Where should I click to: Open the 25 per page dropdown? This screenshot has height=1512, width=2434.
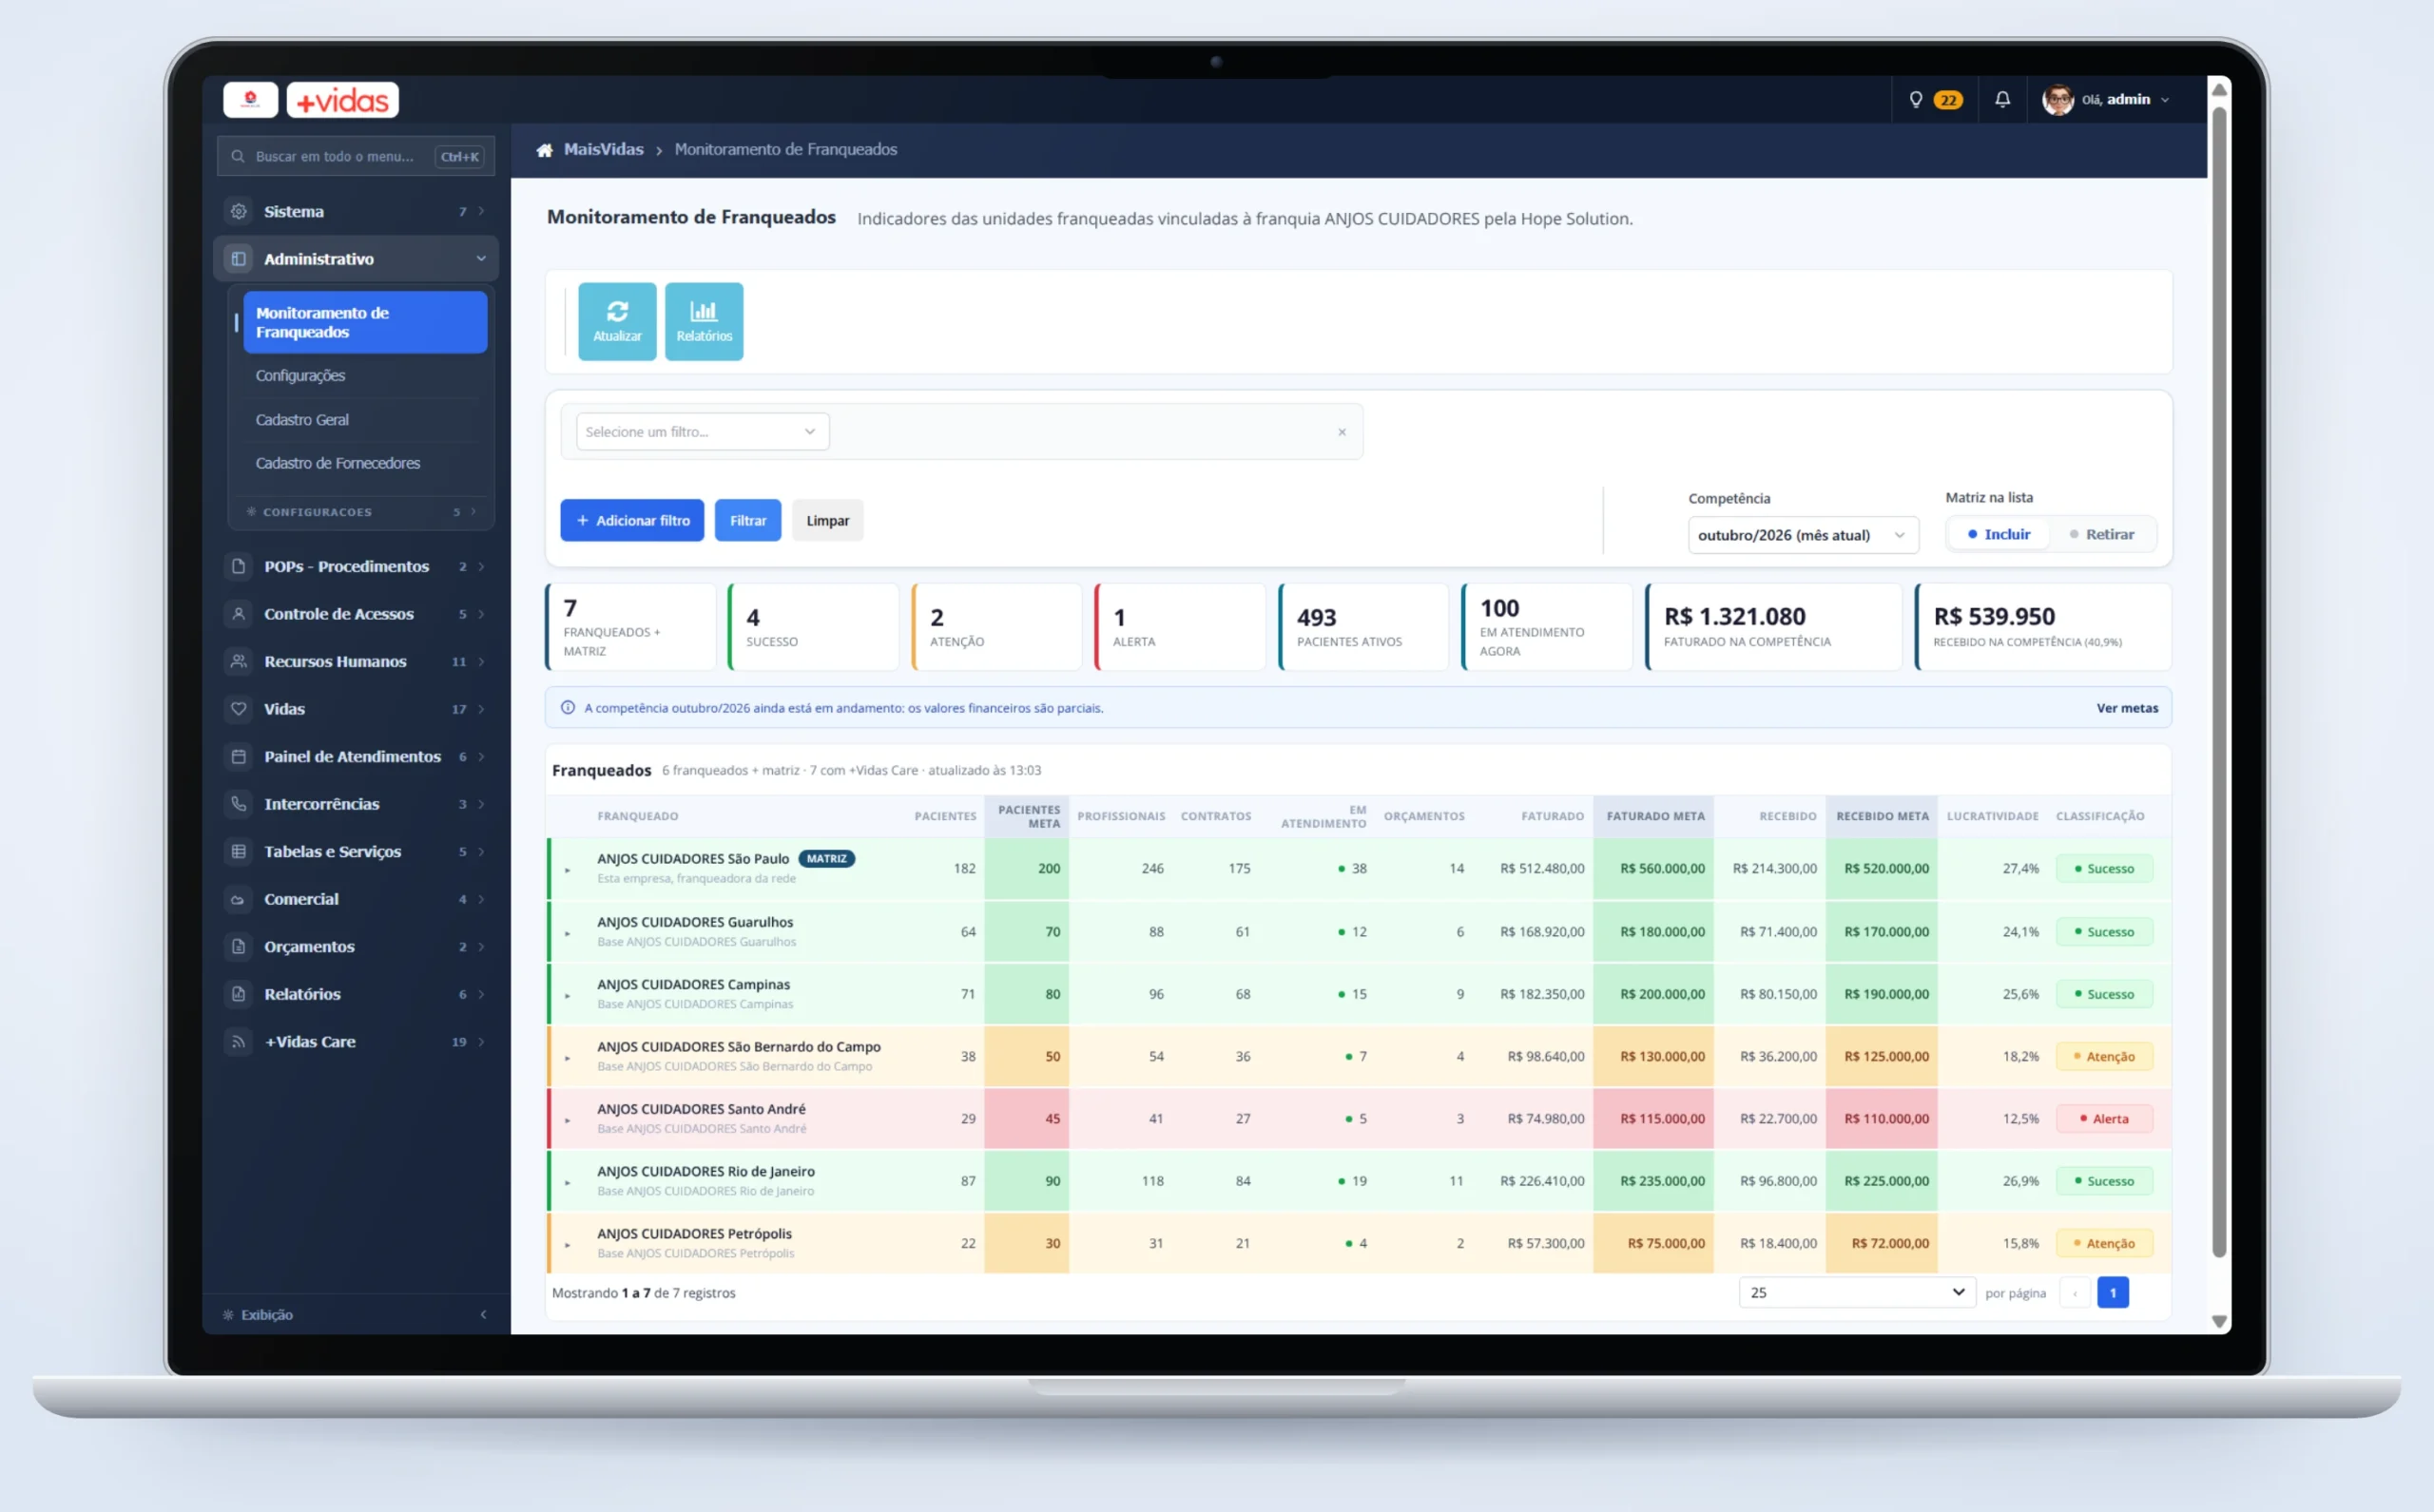pos(1857,1292)
